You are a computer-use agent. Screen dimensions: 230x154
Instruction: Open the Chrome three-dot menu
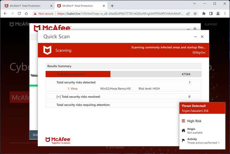click(x=225, y=14)
